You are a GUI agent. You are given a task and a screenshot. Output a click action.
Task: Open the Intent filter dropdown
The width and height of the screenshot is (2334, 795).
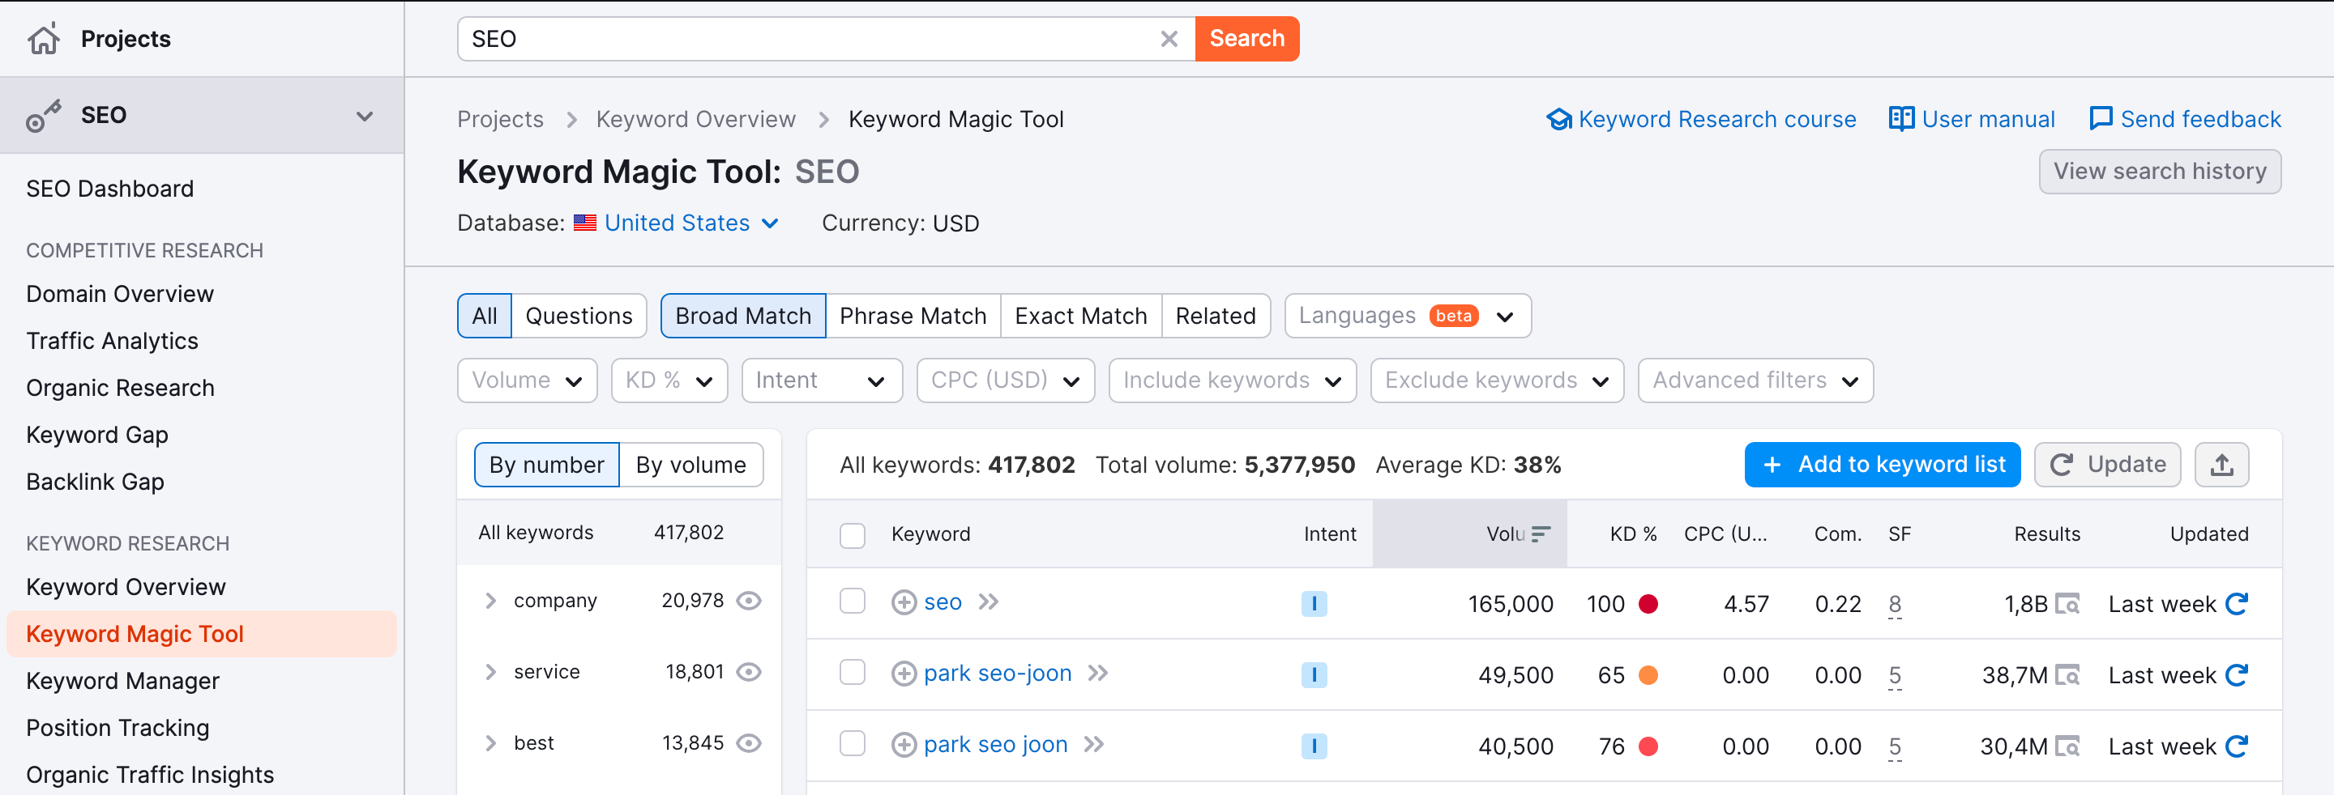[822, 380]
